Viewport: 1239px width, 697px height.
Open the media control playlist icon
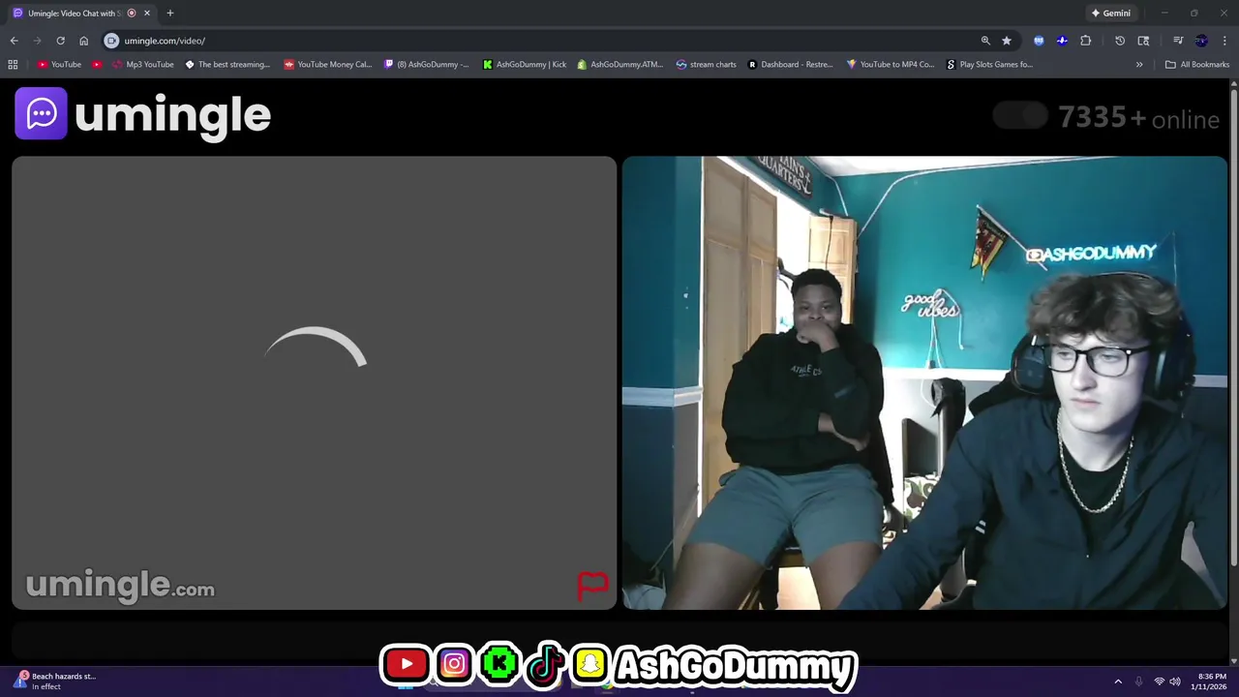point(1178,41)
